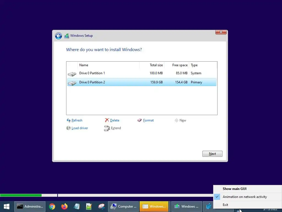282x212 pixels.
Task: Click the New starburst icon
Action: click(177, 120)
